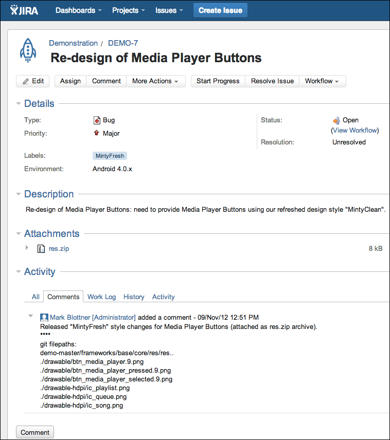Collapse the Description section
The width and height of the screenshot is (390, 440).
pyautogui.click(x=19, y=194)
